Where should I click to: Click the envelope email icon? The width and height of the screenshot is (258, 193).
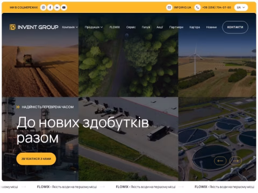[169, 8]
